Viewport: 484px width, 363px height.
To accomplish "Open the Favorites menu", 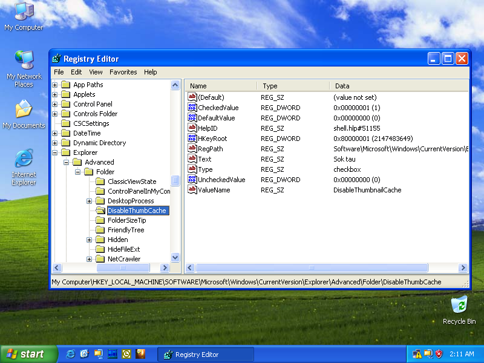I will point(123,72).
